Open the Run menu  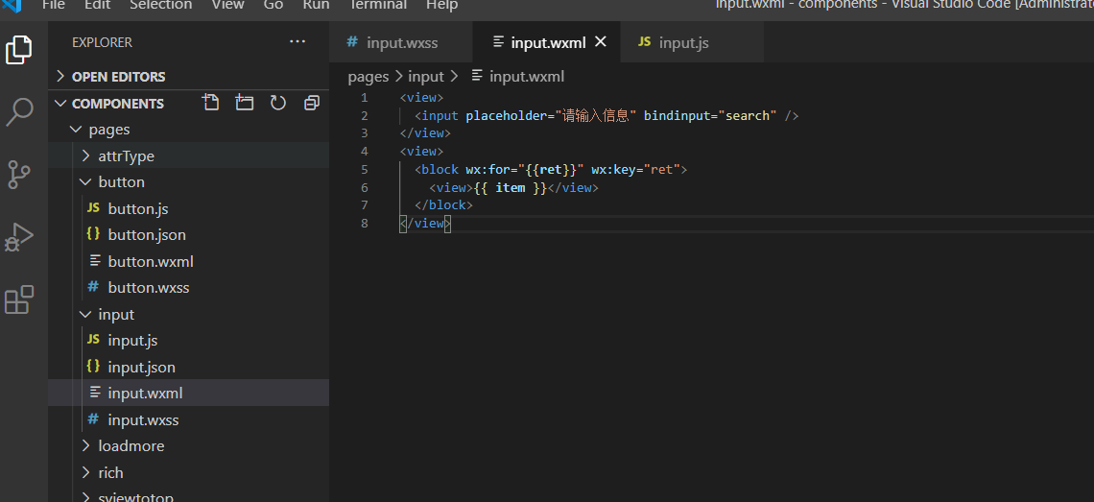tap(316, 6)
